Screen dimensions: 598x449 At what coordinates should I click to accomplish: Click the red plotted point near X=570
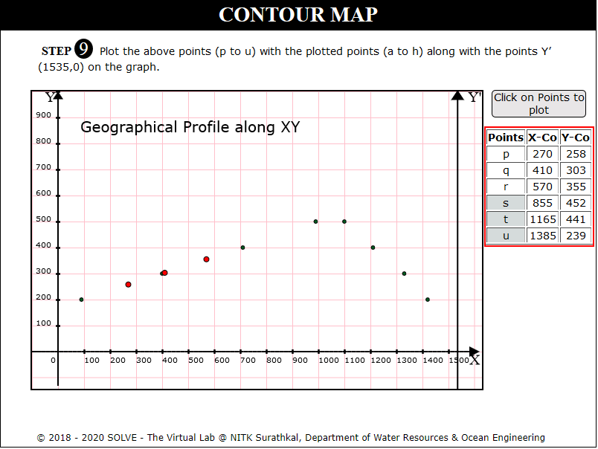coord(206,259)
